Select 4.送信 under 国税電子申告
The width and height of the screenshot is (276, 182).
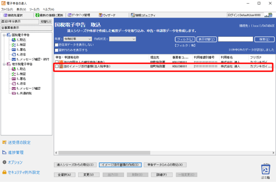click(x=19, y=54)
